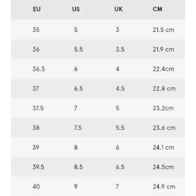196x196 pixels.
Task: Click the 21.9 cm measurement
Action: pyautogui.click(x=164, y=49)
